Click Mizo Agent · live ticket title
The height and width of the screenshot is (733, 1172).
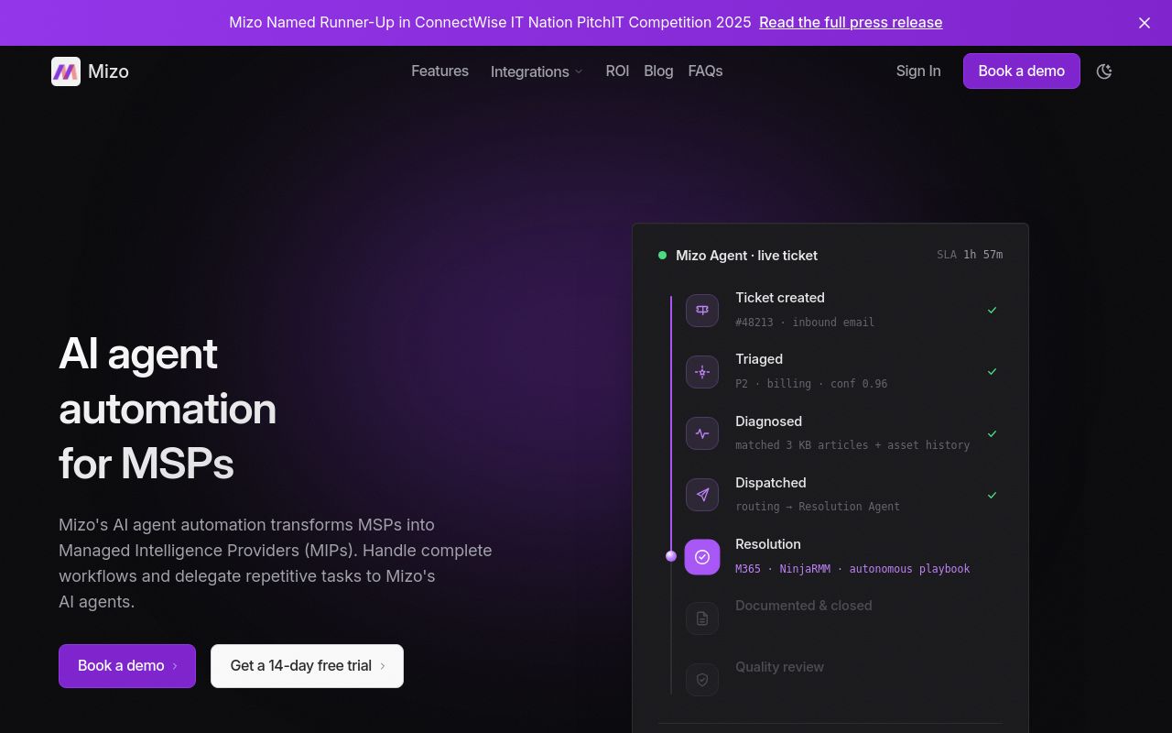coord(746,256)
